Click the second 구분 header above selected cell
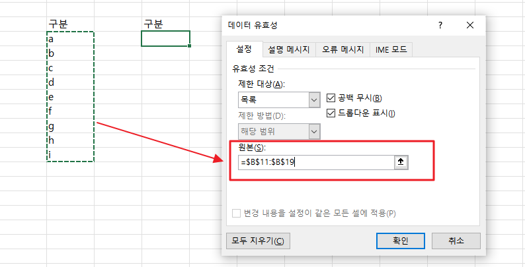Screen dimensions: 525x267 [166, 24]
